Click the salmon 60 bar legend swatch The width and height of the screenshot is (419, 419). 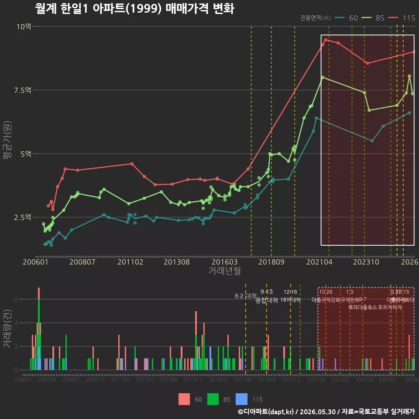point(184,399)
